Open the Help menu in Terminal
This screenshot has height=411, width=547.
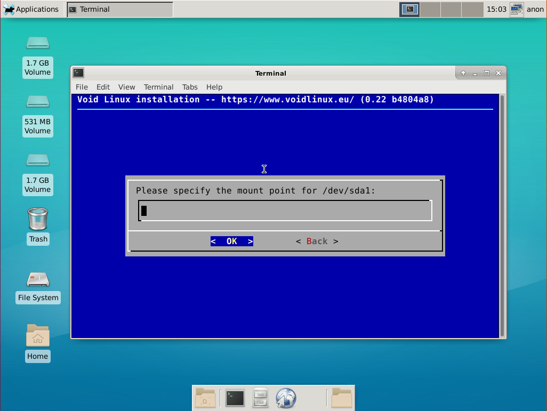click(x=214, y=87)
